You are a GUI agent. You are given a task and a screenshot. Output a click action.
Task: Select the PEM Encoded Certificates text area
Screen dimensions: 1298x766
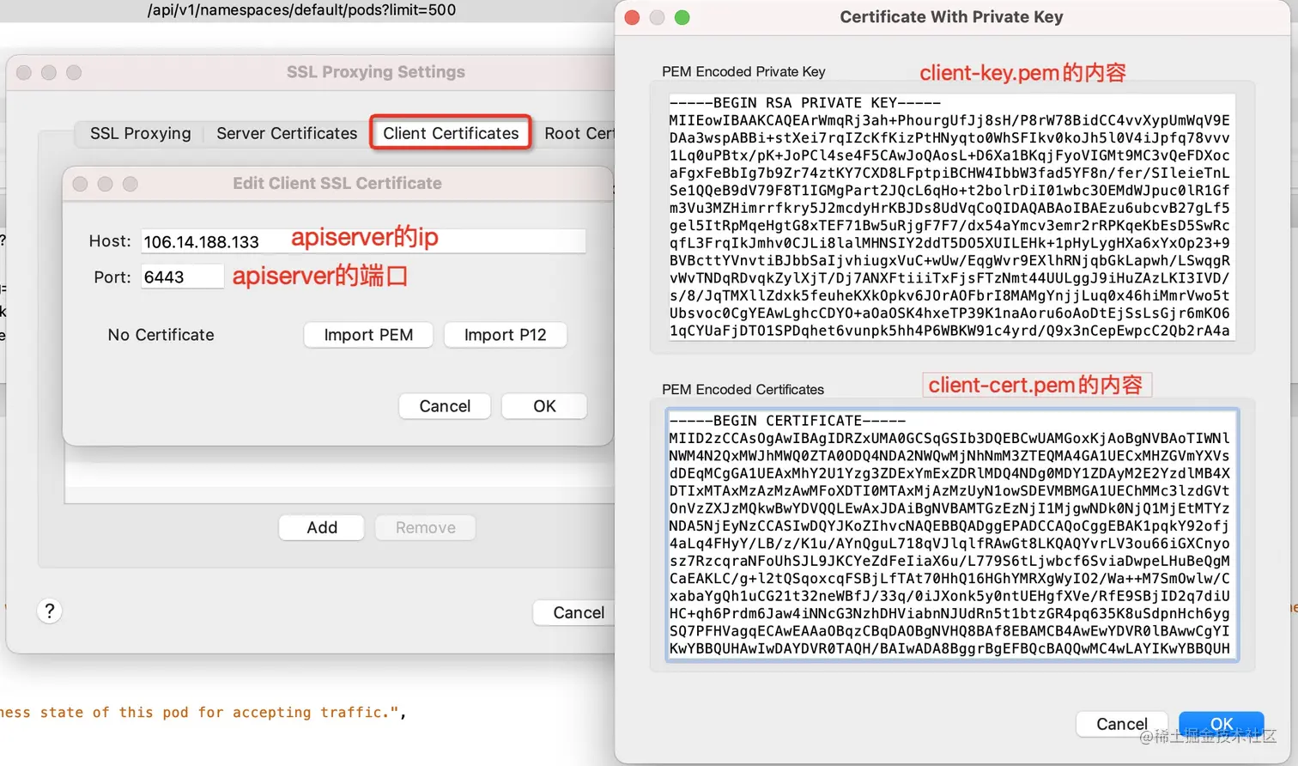tap(951, 532)
